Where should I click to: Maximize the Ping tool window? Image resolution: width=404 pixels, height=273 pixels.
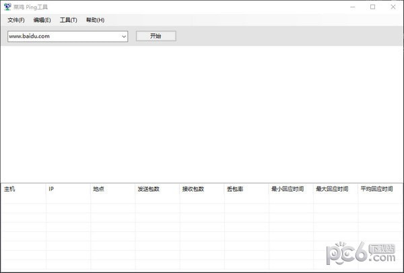(373, 7)
